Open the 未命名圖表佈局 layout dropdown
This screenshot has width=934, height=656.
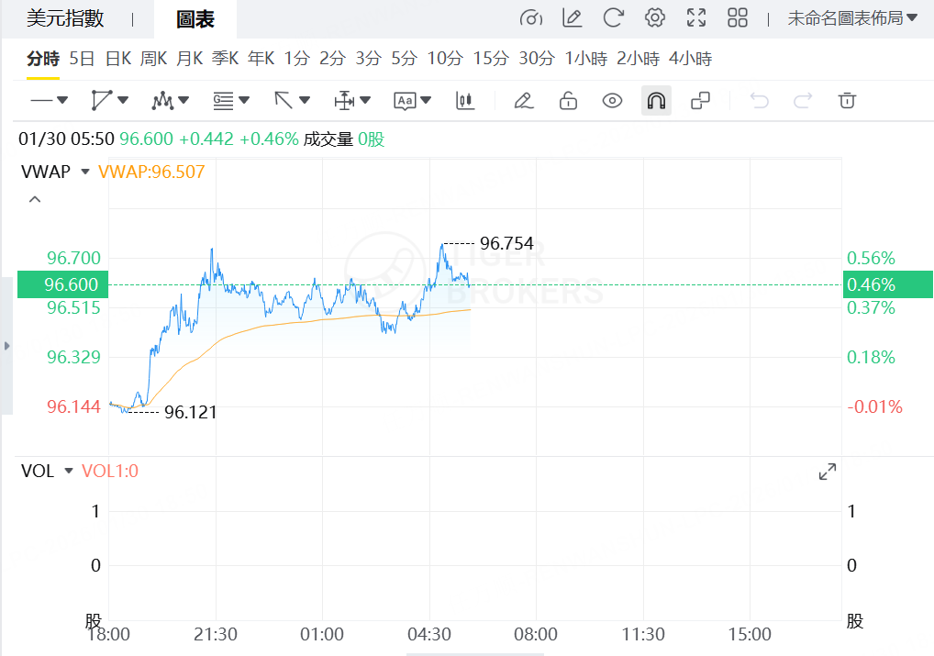[851, 18]
